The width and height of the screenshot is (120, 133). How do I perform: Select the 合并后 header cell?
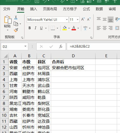coord(73,62)
